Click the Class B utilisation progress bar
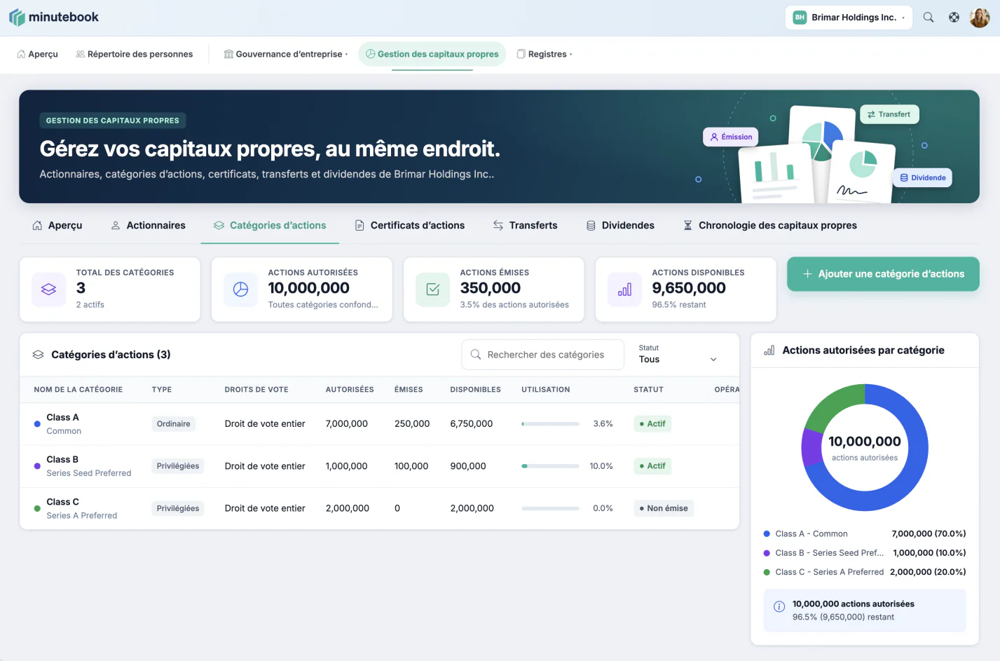This screenshot has width=1000, height=661. 550,466
